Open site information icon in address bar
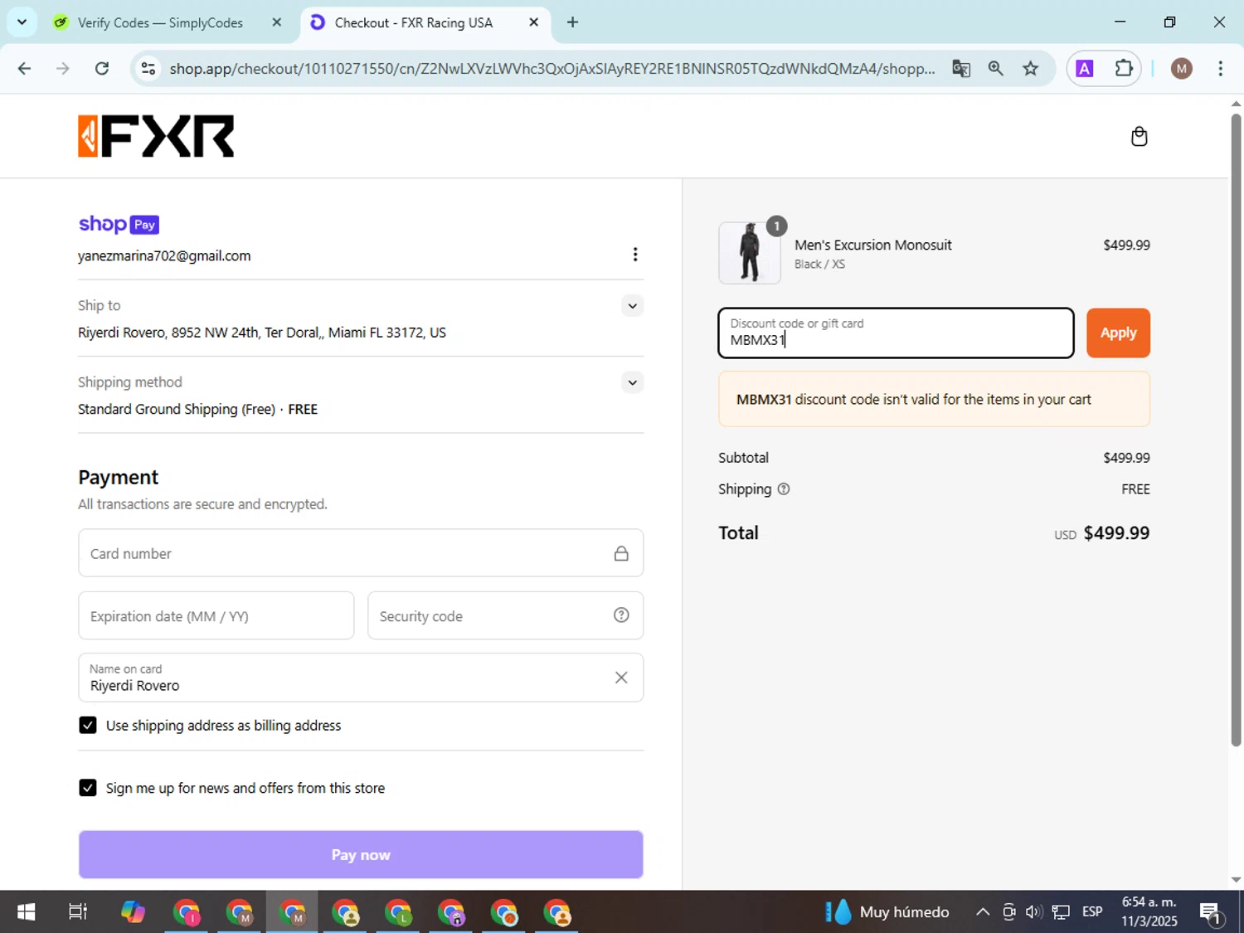The height and width of the screenshot is (933, 1244). [148, 68]
